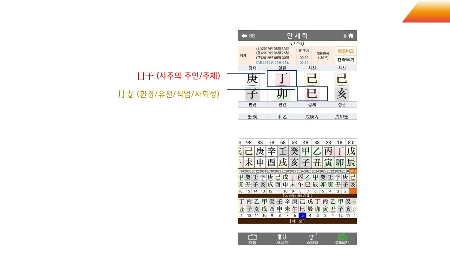Screen dimensions: 450x253
Task: Tap the 저장 save folder icon
Action: [x=252, y=238]
